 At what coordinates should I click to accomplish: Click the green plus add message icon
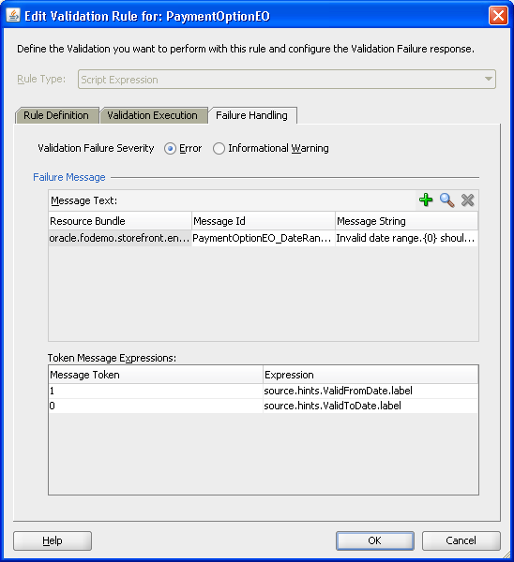pyautogui.click(x=426, y=200)
